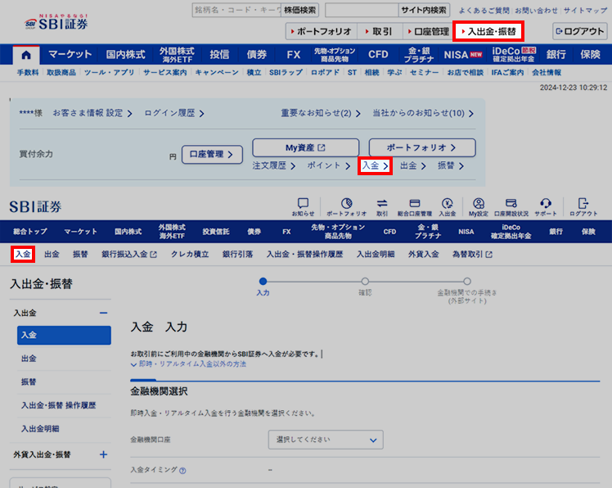Expand the 外貨入出金・振替 sidebar section
The height and width of the screenshot is (488, 612).
(x=103, y=454)
